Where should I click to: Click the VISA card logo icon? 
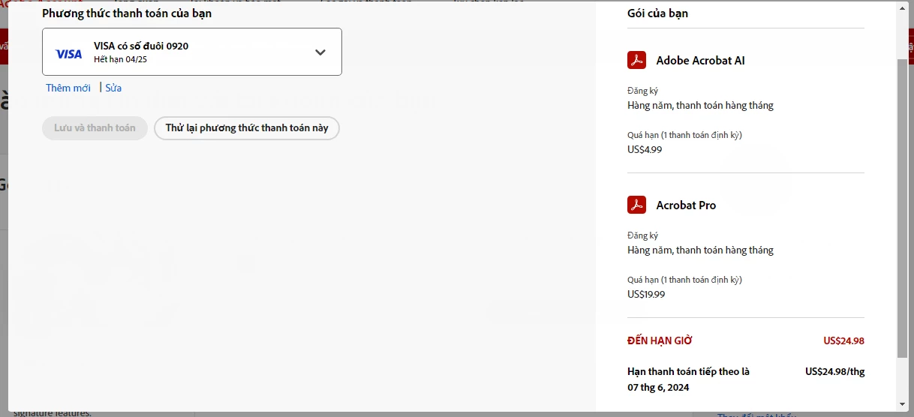click(x=69, y=54)
